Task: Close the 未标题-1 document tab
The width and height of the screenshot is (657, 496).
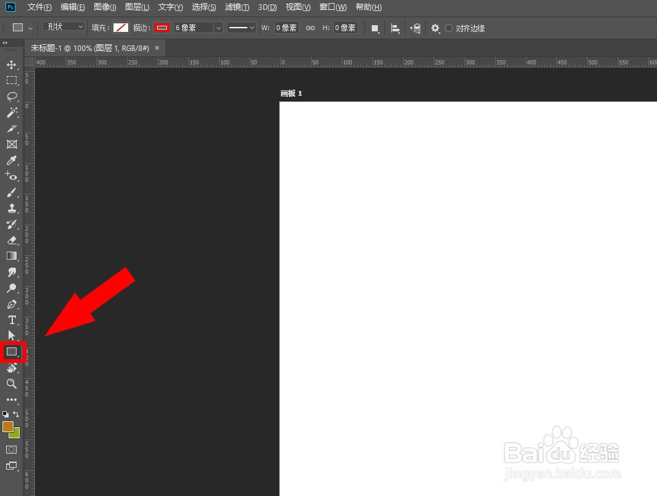Action: 157,48
